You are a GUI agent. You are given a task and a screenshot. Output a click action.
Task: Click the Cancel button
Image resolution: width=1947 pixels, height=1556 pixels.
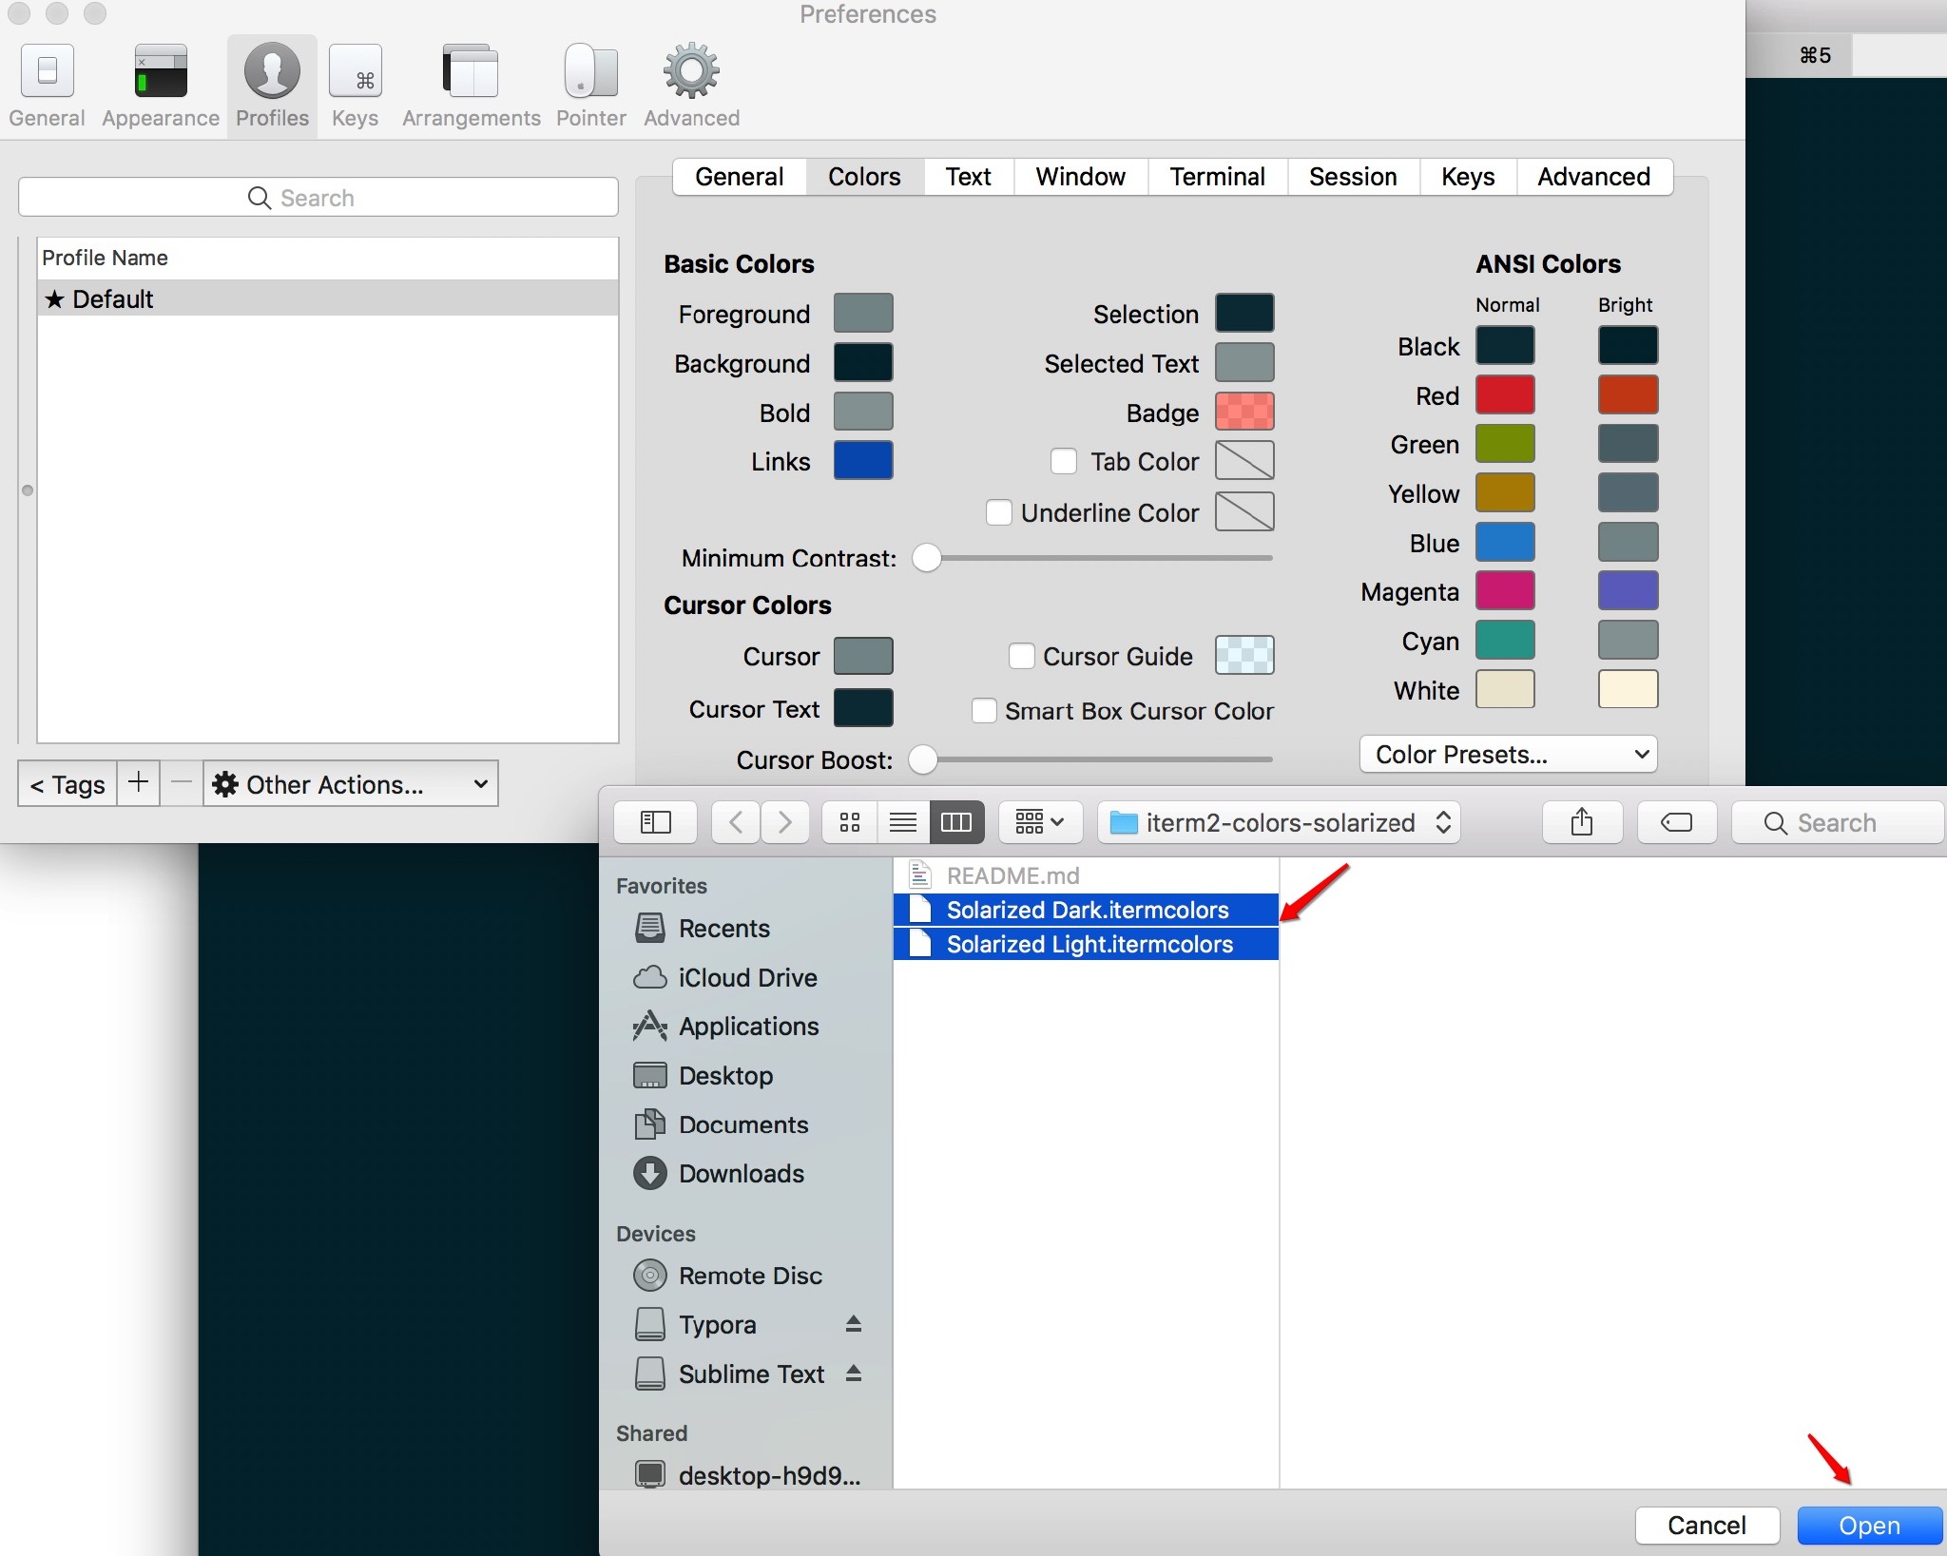click(x=1706, y=1526)
